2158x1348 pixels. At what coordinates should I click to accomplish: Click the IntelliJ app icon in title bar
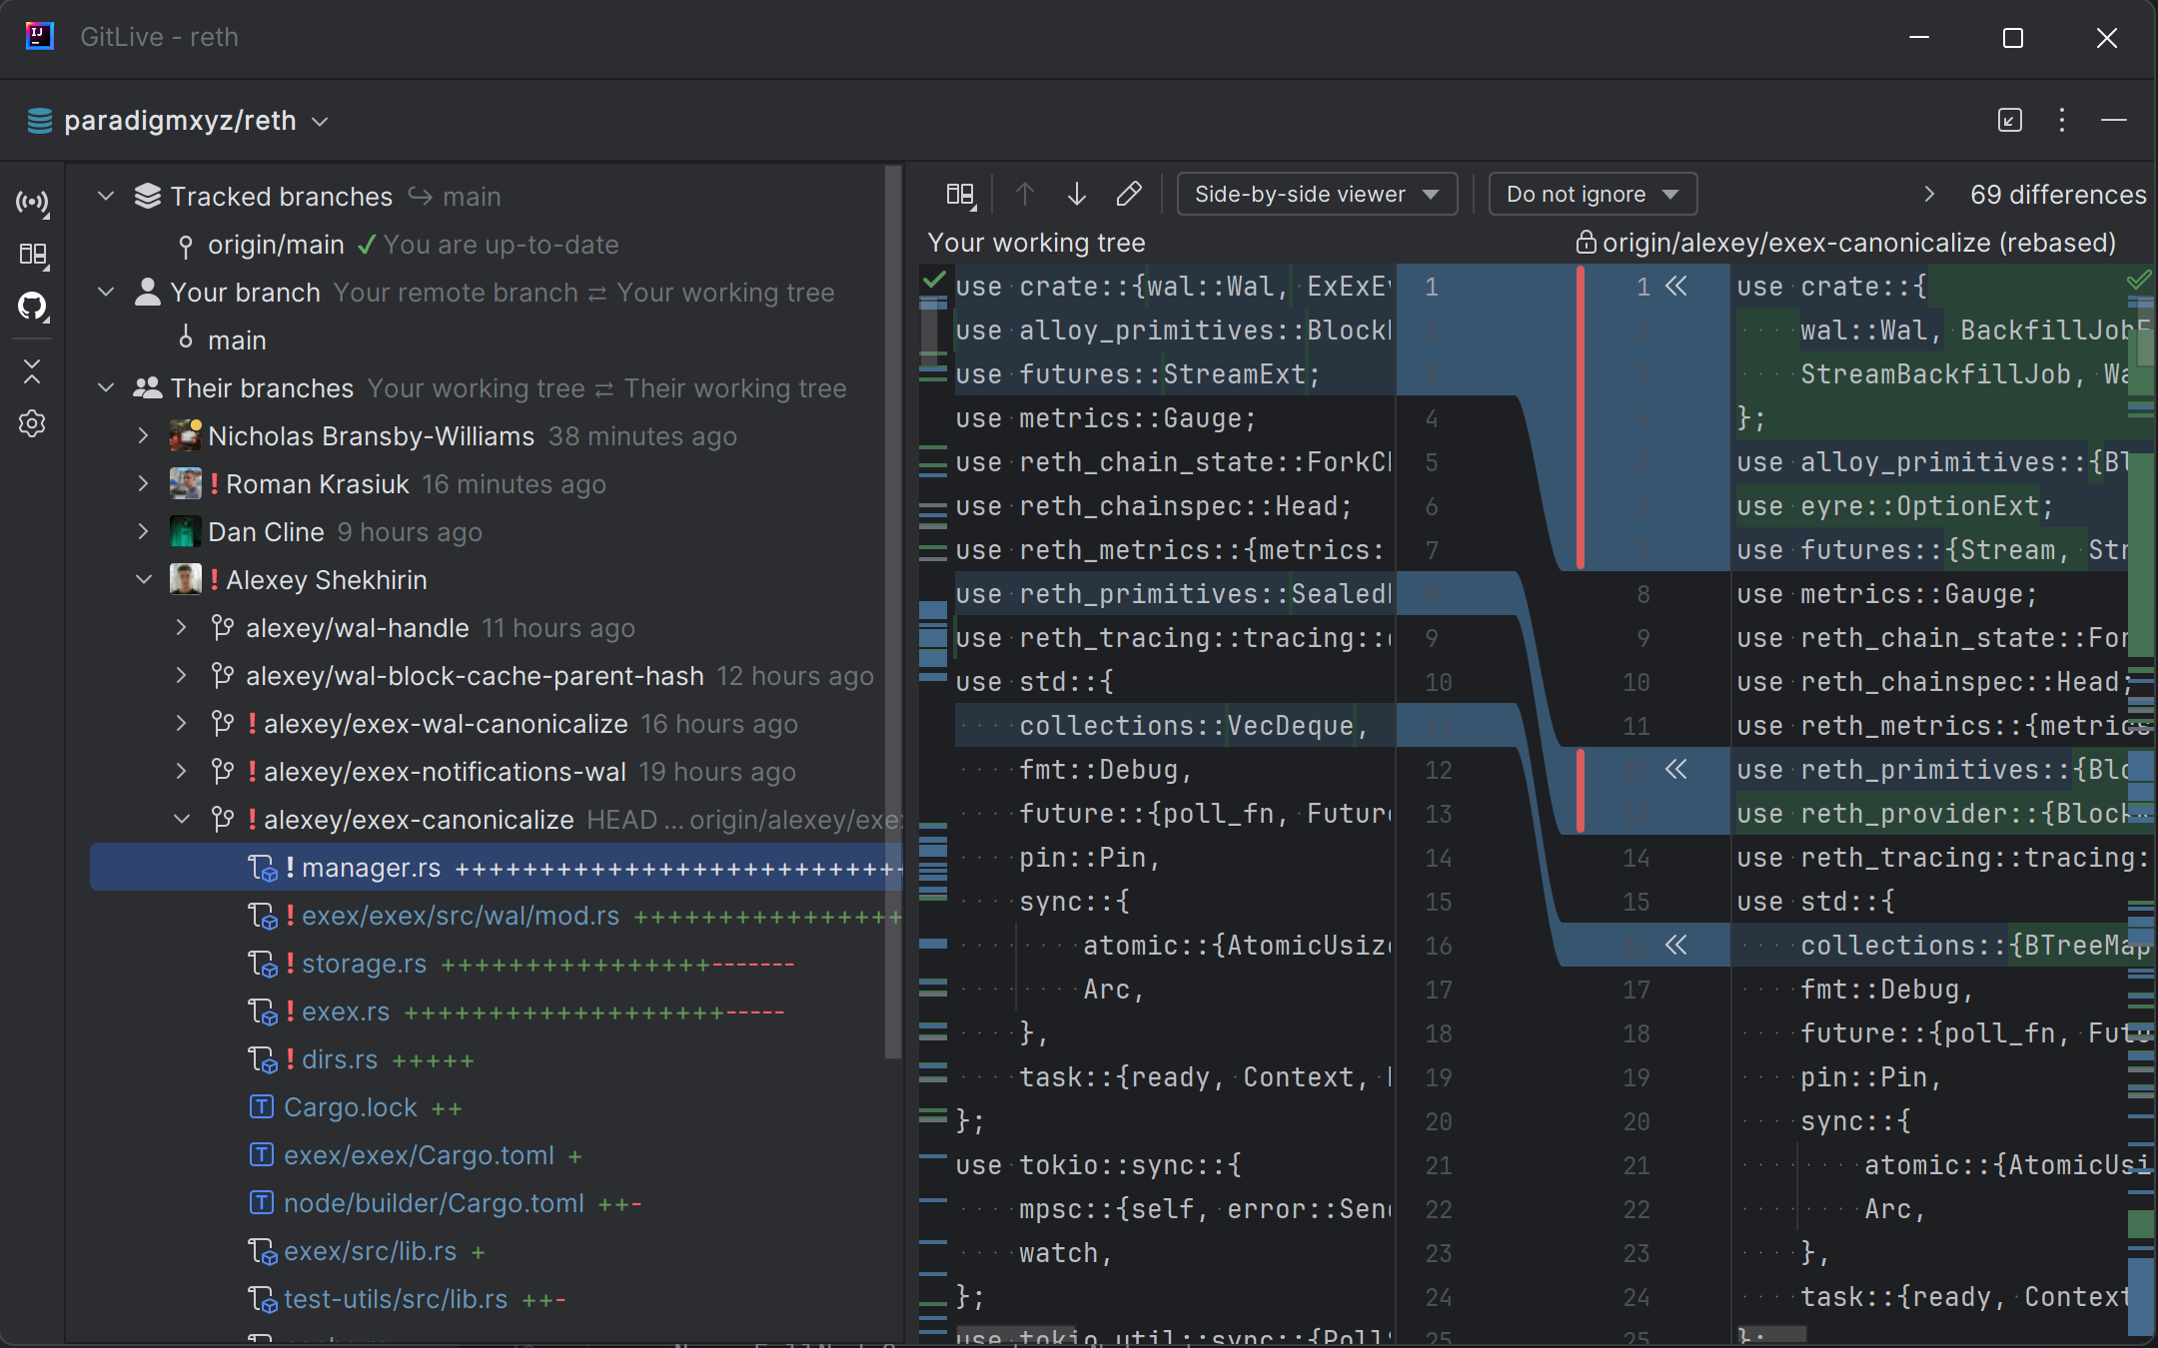click(39, 37)
